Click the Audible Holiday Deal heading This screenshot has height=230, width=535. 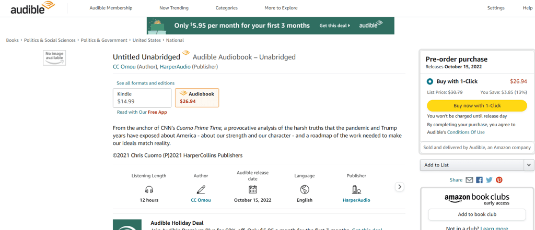[177, 223]
